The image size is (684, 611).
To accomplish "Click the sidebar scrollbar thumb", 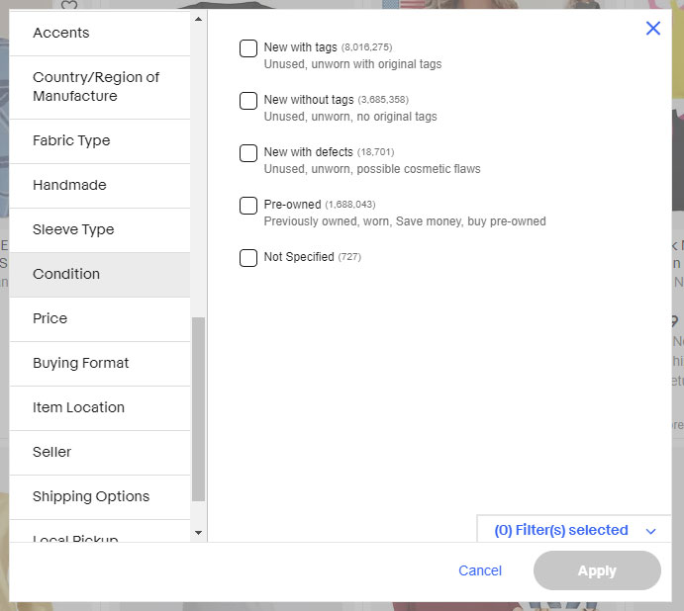I will 199,409.
